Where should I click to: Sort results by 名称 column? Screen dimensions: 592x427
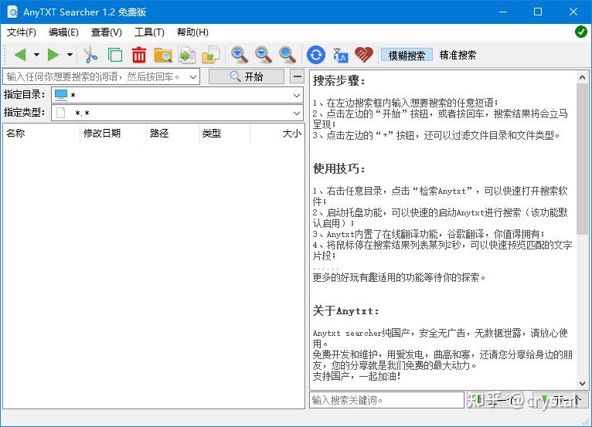pyautogui.click(x=41, y=133)
